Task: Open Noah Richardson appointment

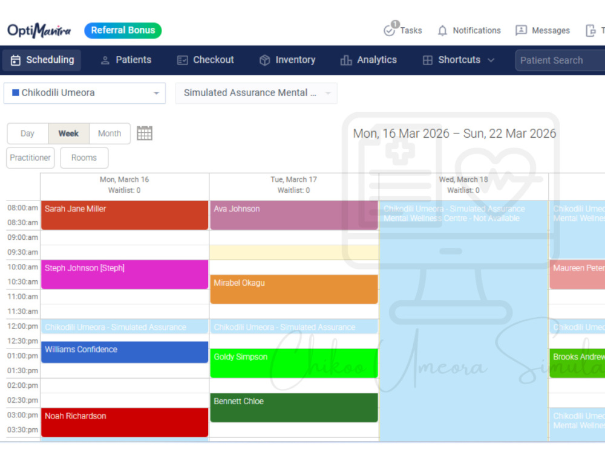Action: tap(125, 423)
